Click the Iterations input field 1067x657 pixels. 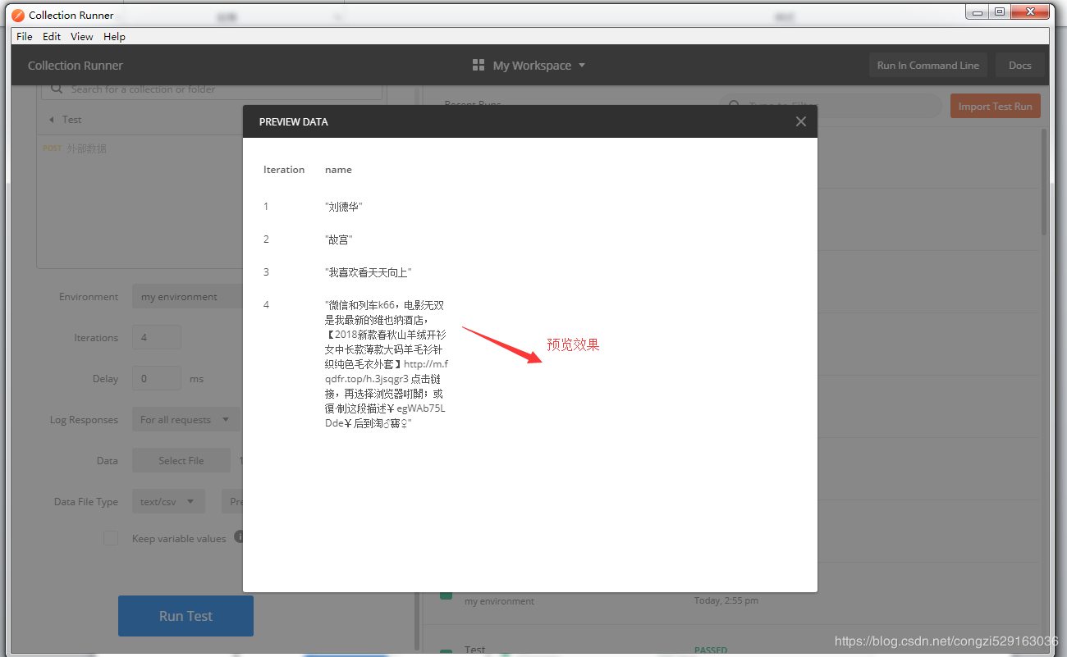(157, 338)
